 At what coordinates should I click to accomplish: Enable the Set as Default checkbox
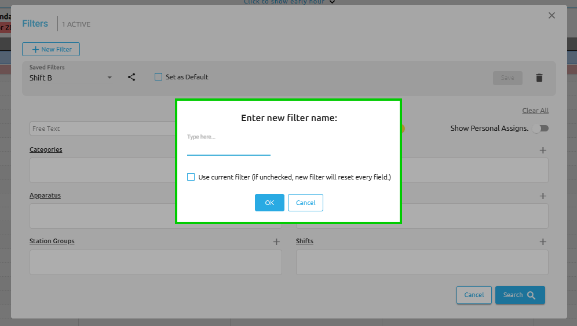(159, 77)
